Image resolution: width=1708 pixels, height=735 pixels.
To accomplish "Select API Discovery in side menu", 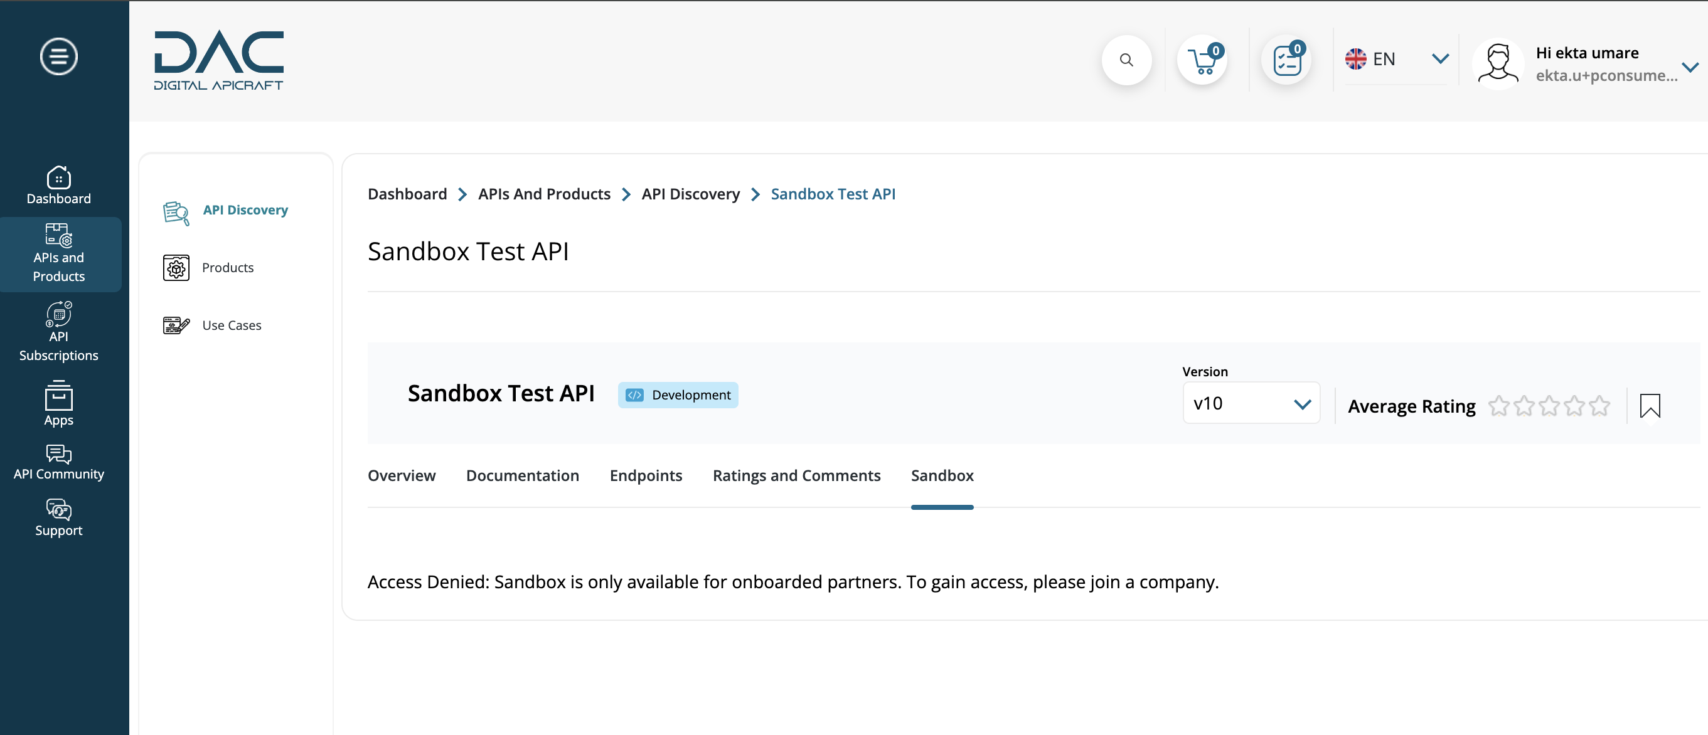I will pos(245,210).
